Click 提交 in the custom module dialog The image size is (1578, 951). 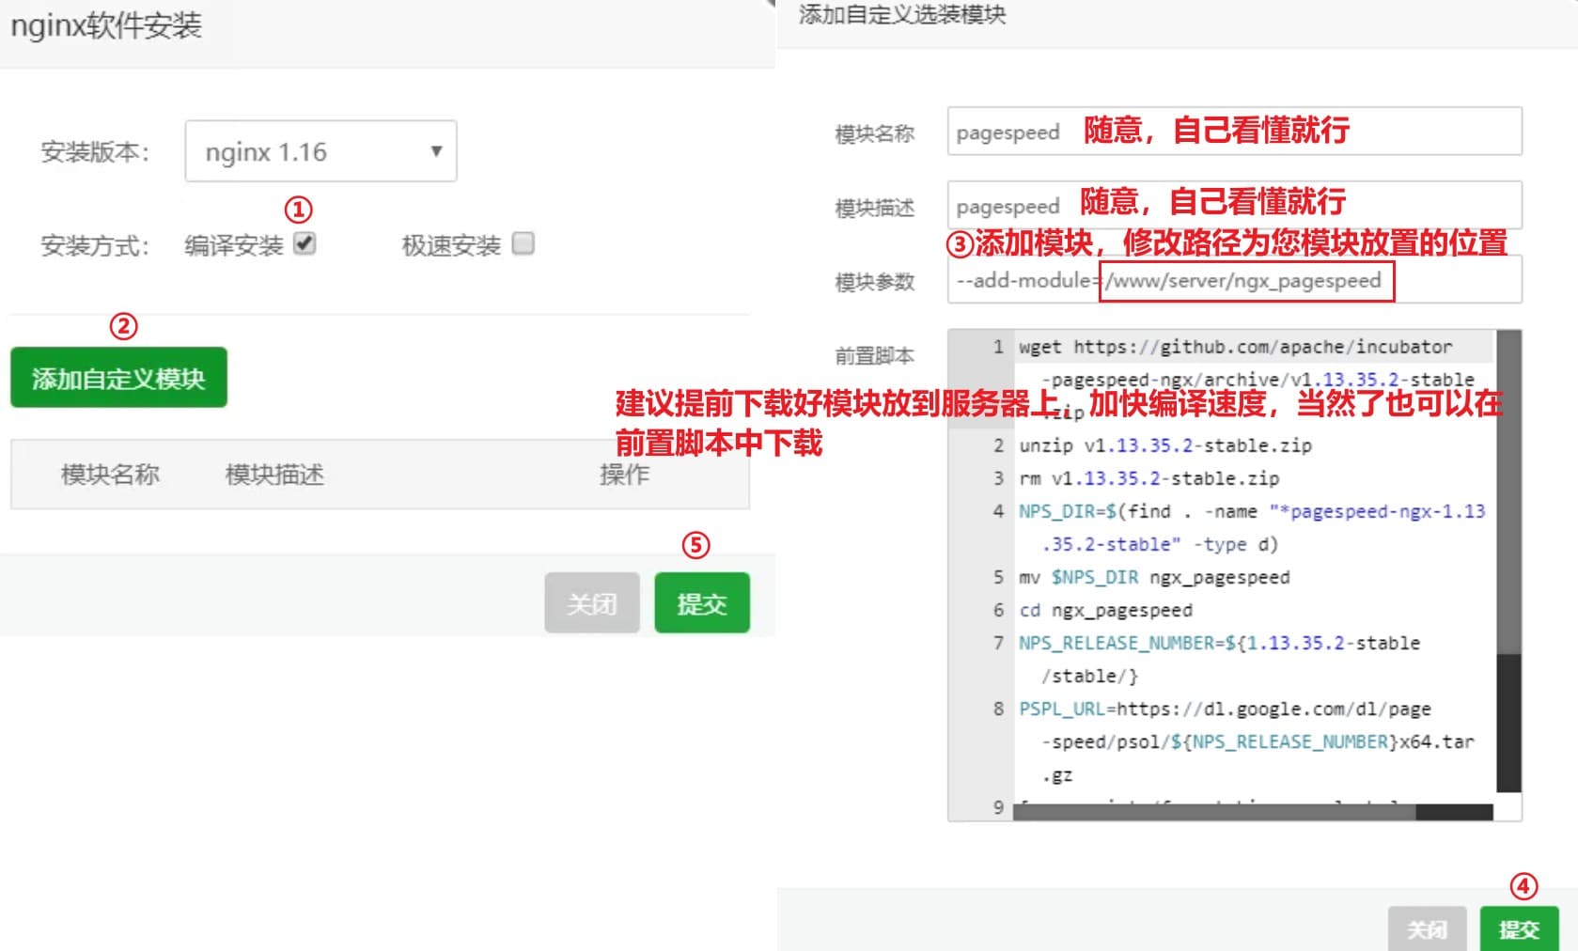click(x=1519, y=928)
